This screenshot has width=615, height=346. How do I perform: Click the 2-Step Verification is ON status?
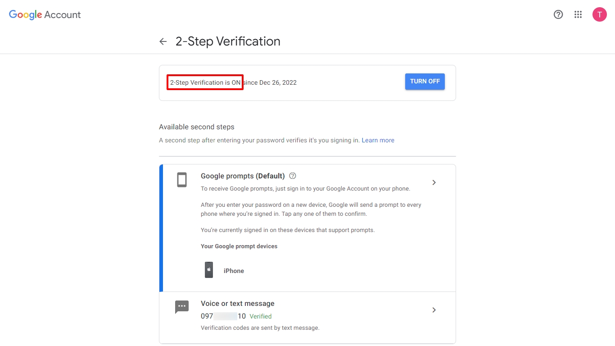205,82
